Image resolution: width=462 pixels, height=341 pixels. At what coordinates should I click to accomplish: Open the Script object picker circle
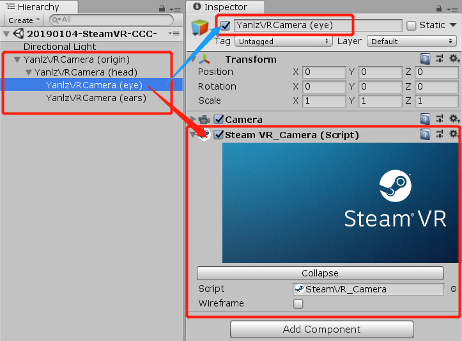[x=454, y=289]
